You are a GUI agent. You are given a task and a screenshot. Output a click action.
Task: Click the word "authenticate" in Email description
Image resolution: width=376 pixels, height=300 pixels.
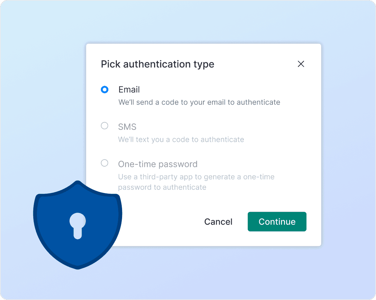pos(258,102)
